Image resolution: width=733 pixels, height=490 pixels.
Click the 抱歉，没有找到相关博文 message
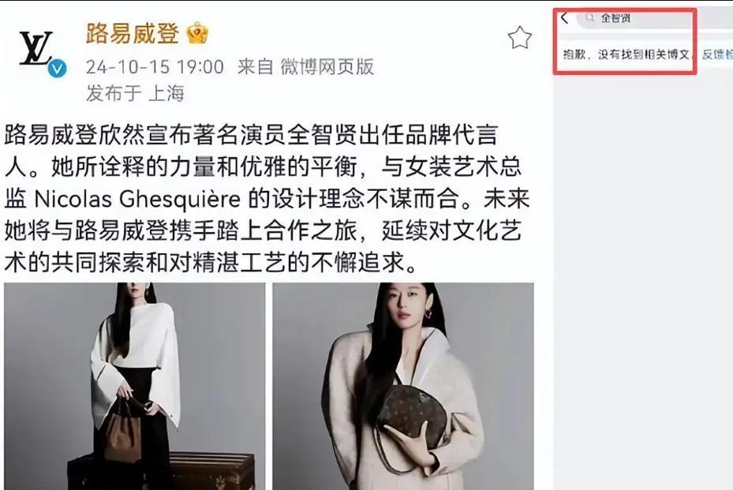[x=626, y=54]
